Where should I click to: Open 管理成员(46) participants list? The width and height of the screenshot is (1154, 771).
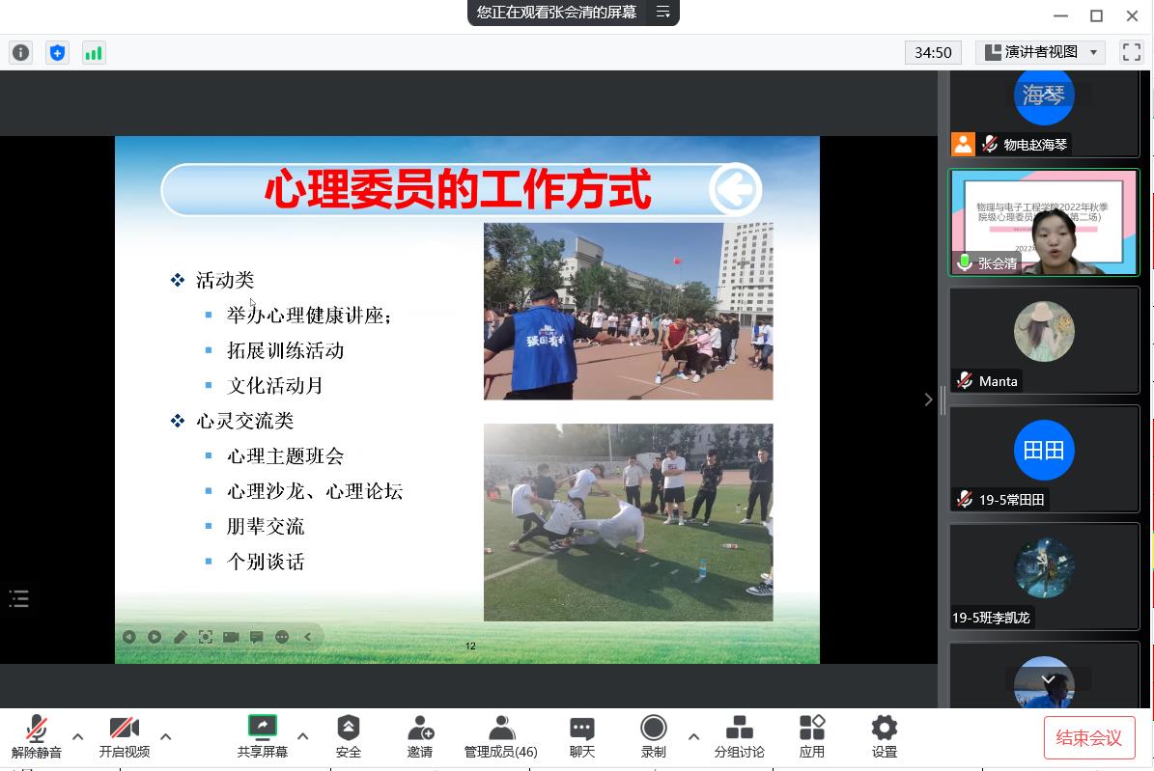tap(500, 736)
